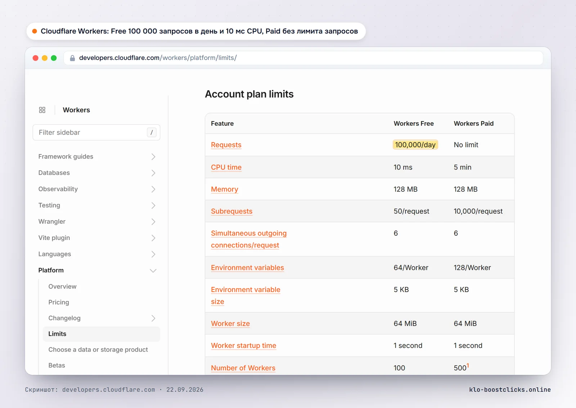Open the Worker startup time link

click(243, 346)
